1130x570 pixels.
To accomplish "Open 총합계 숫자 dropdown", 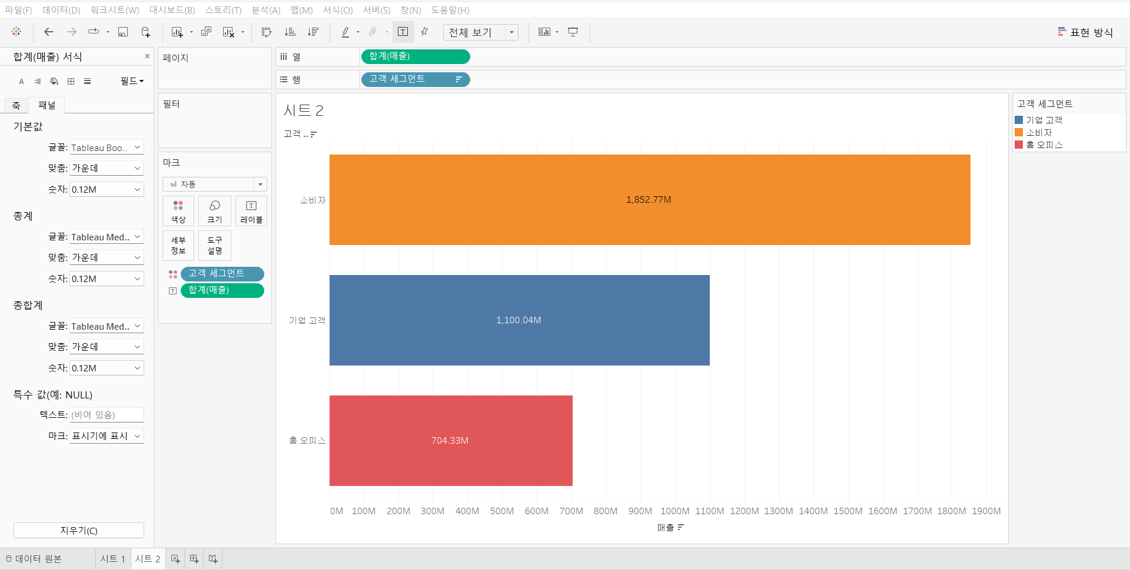I will (x=107, y=368).
